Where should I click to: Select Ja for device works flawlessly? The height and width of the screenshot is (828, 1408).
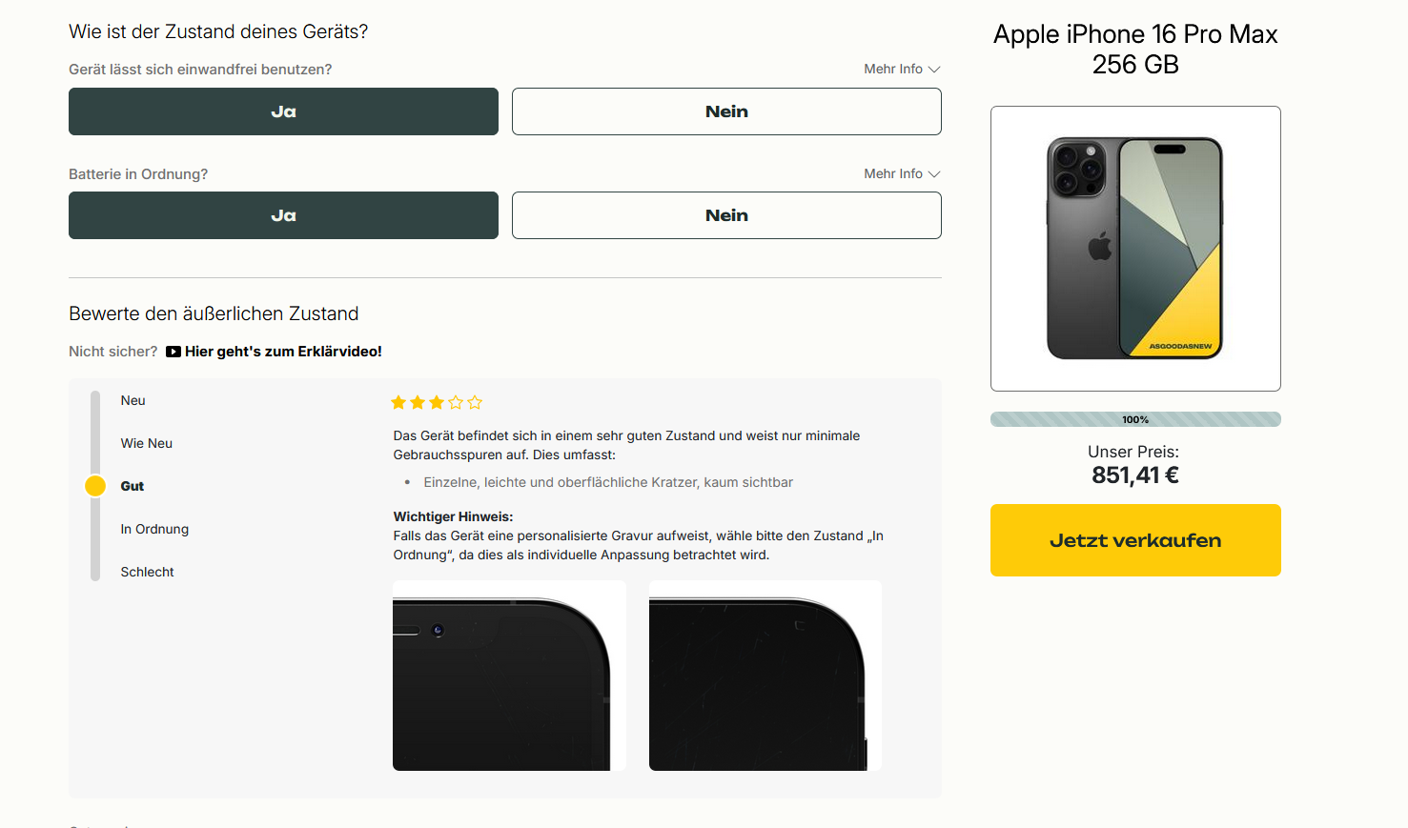[x=283, y=111]
